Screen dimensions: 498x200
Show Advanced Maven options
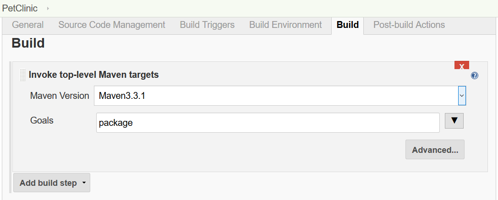[435, 150]
